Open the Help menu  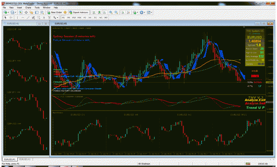[56, 8]
